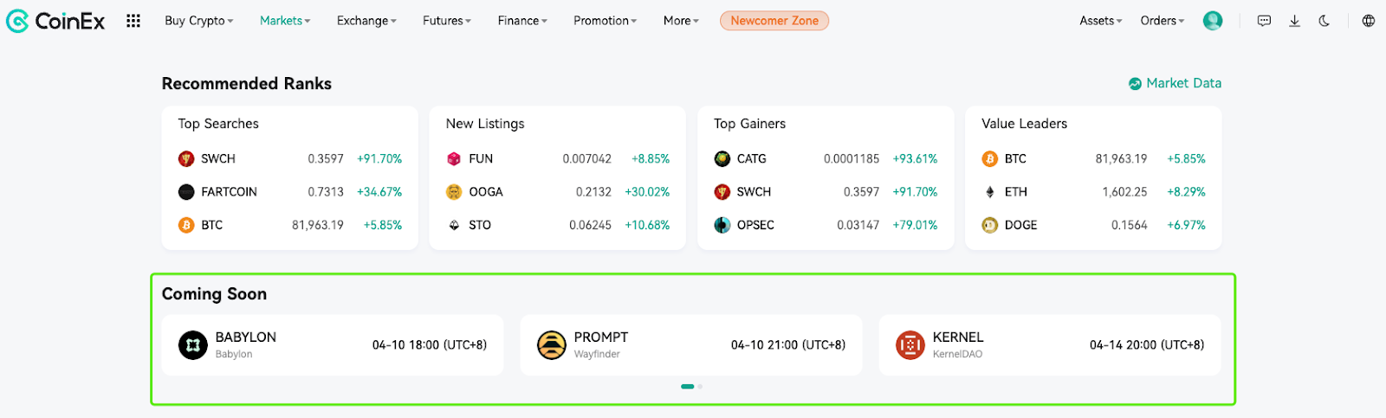This screenshot has height=418, width=1386.
Task: Click the +93.61% change for CATG
Action: [x=916, y=158]
